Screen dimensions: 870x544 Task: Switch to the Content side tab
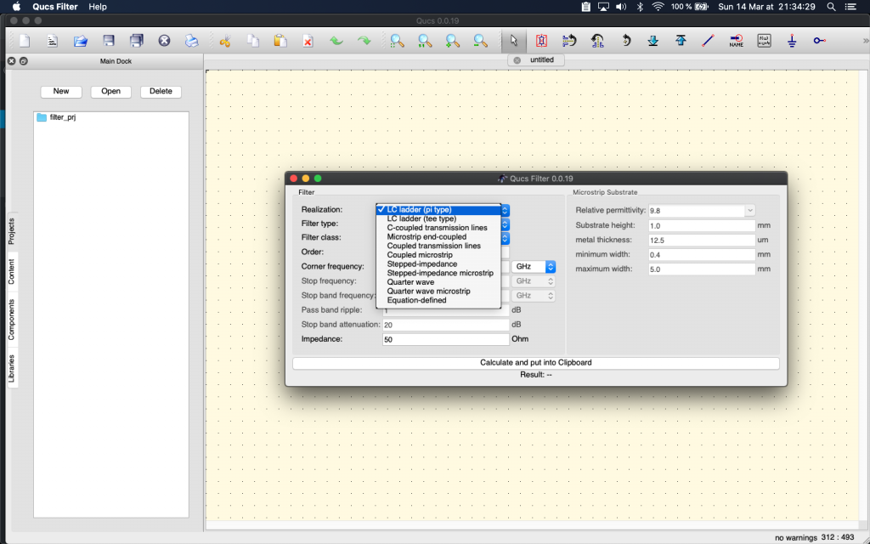click(12, 271)
